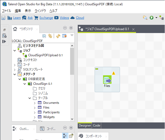Click the find/search magnifier toolbar icon

click(x=145, y=18)
